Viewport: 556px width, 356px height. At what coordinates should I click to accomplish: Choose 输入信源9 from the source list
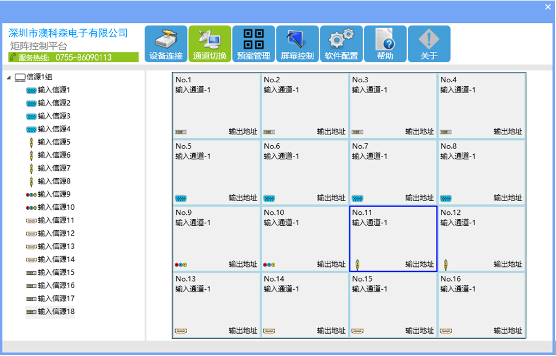click(x=54, y=194)
